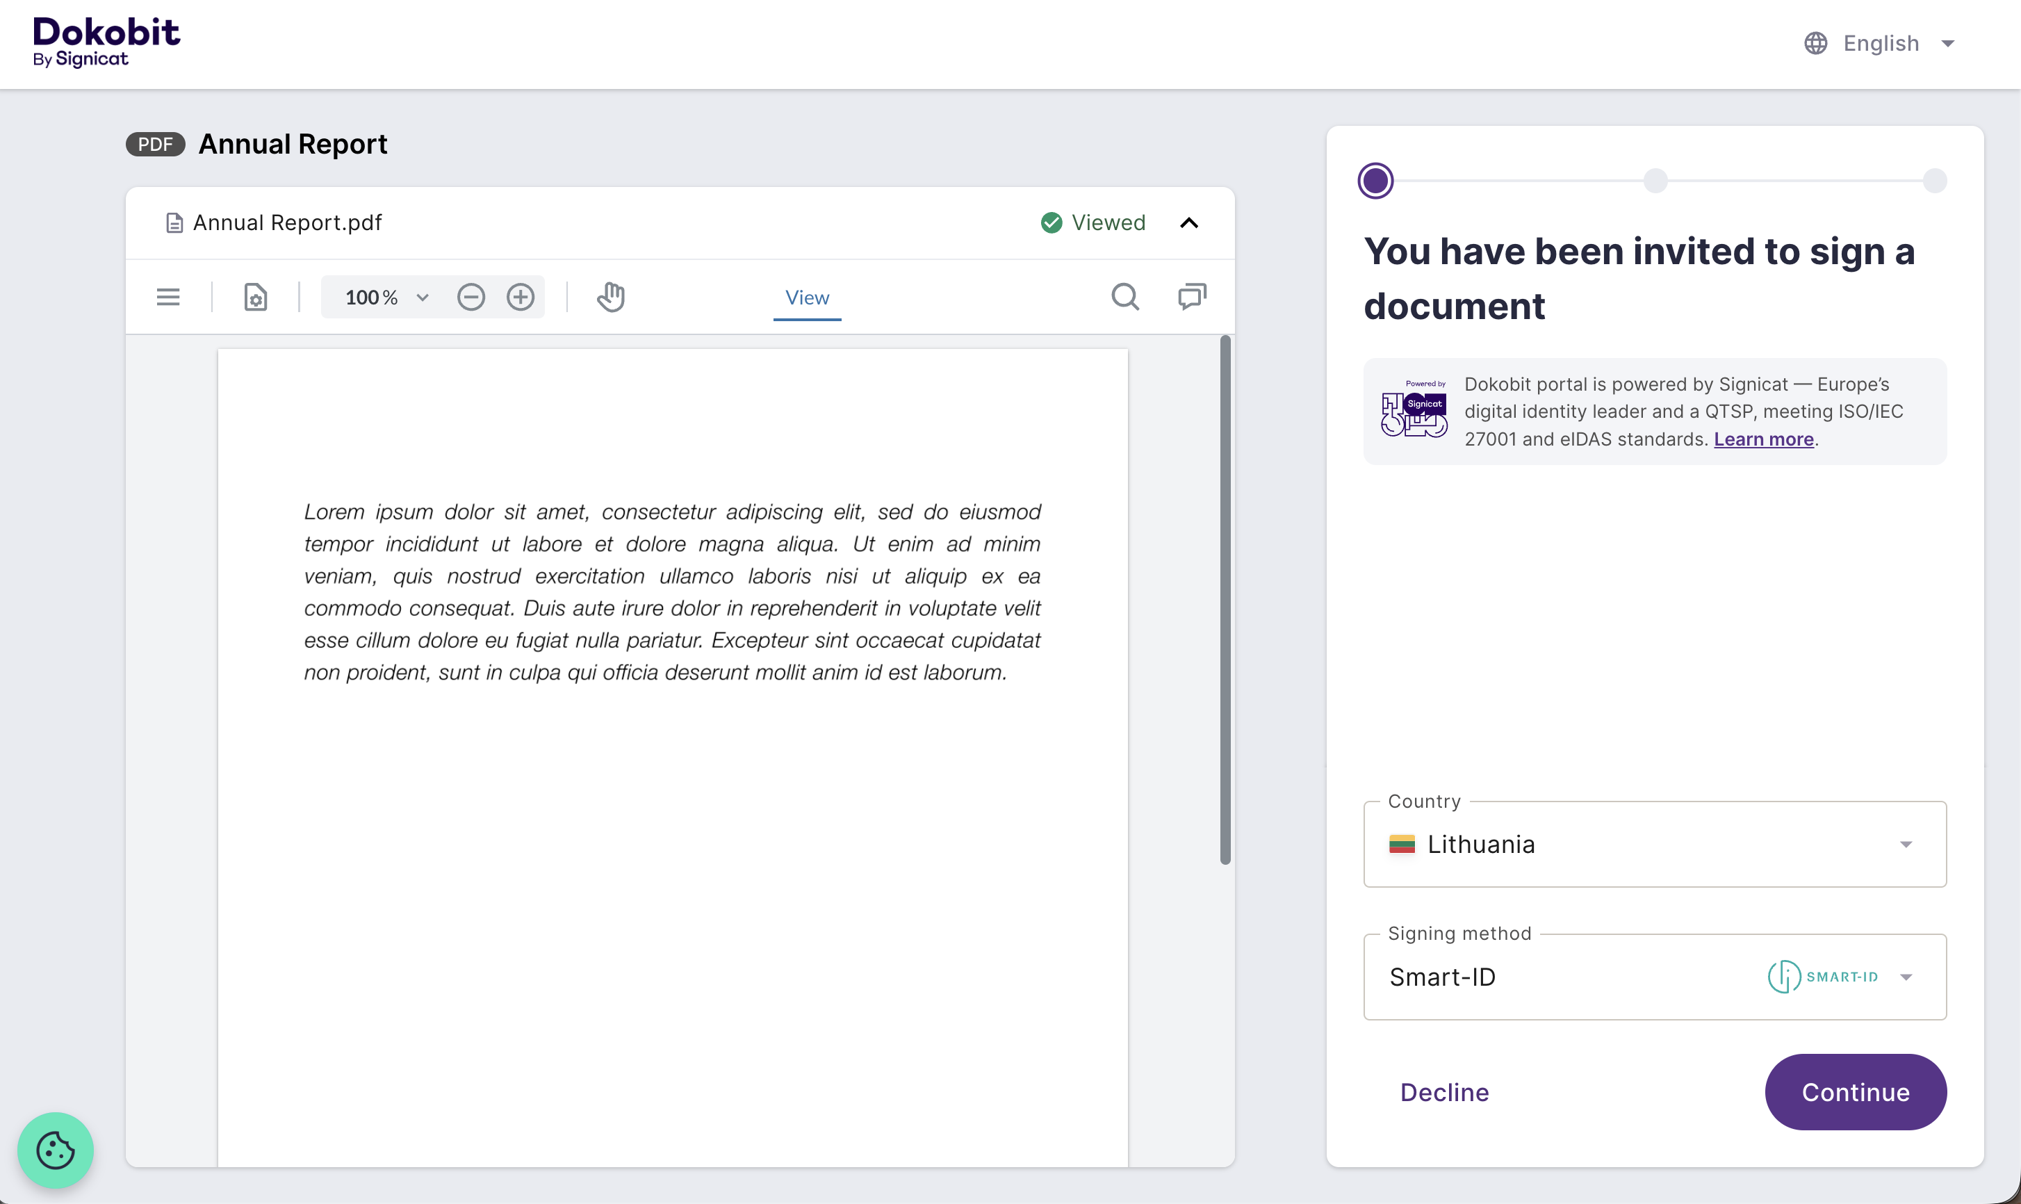Click the second progress step dot

click(1655, 180)
